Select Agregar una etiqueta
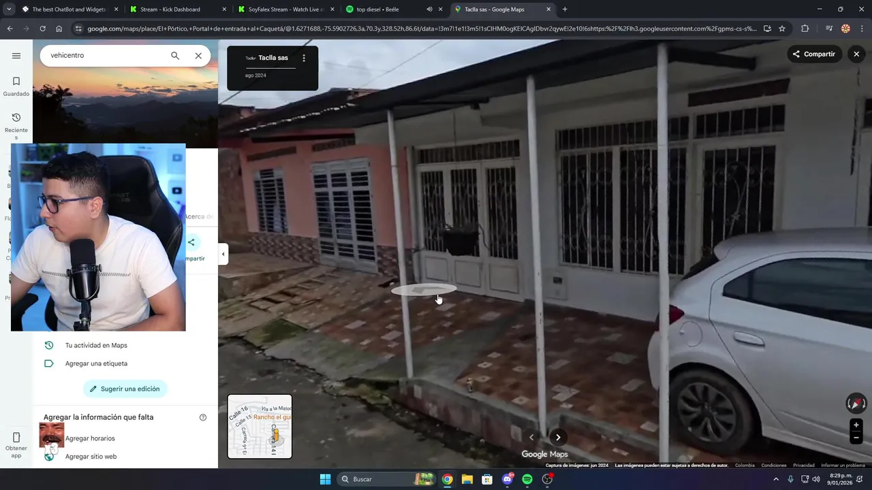 point(96,363)
